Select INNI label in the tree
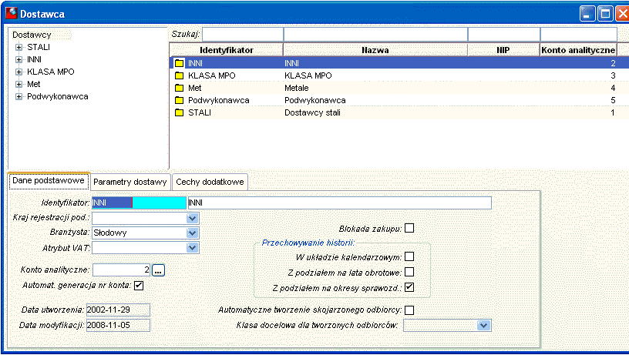 pos(35,60)
